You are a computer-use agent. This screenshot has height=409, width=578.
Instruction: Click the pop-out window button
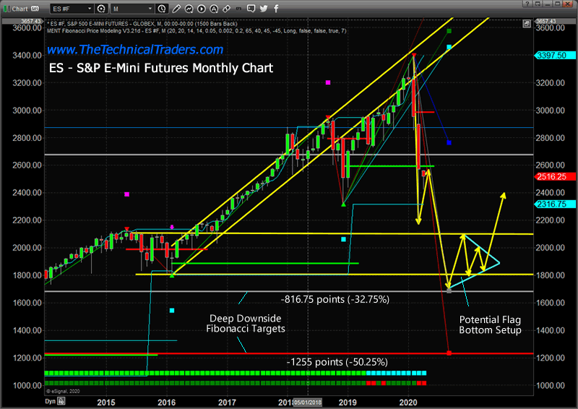tap(538, 4)
